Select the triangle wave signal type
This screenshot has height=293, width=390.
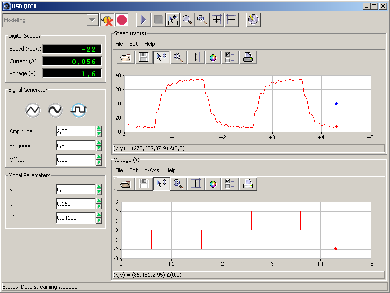tap(33, 110)
